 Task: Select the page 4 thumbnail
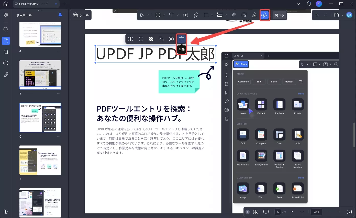click(40, 34)
